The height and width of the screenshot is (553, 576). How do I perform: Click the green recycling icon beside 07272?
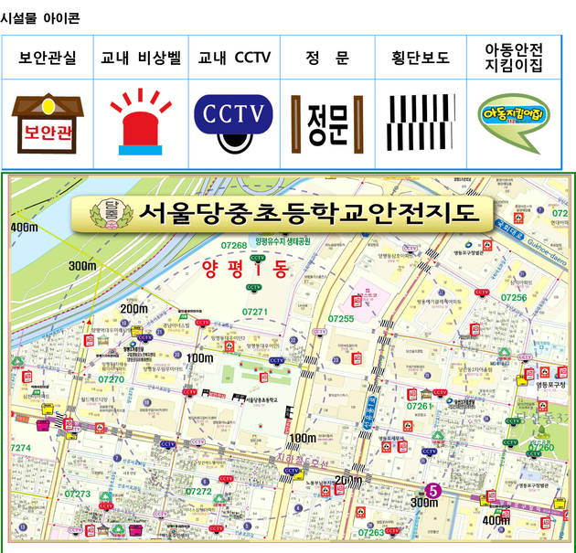point(219,499)
